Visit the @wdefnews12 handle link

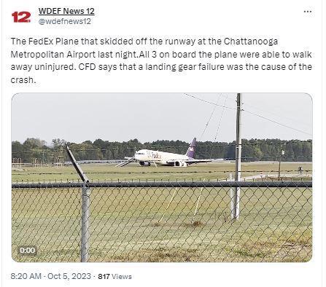65,21
